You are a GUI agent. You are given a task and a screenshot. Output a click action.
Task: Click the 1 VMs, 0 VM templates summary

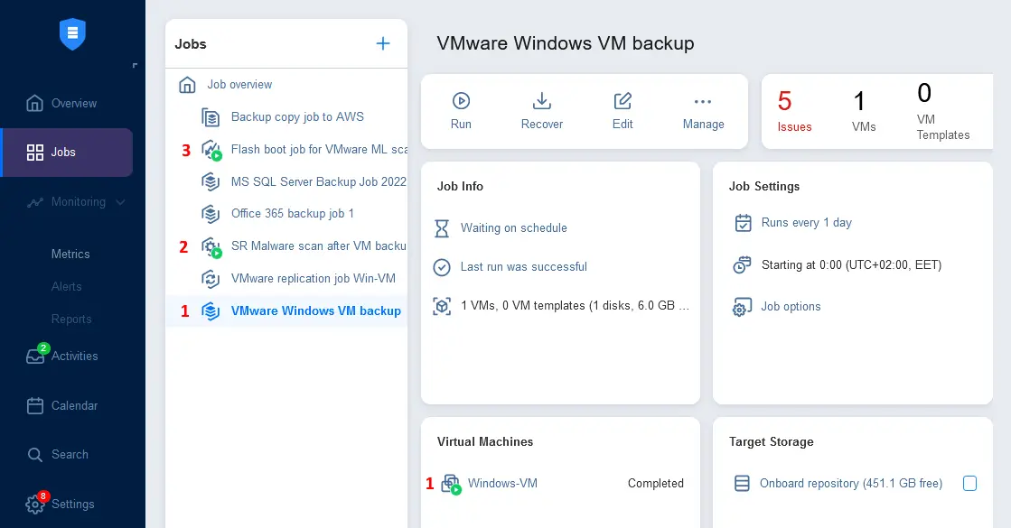pos(576,306)
